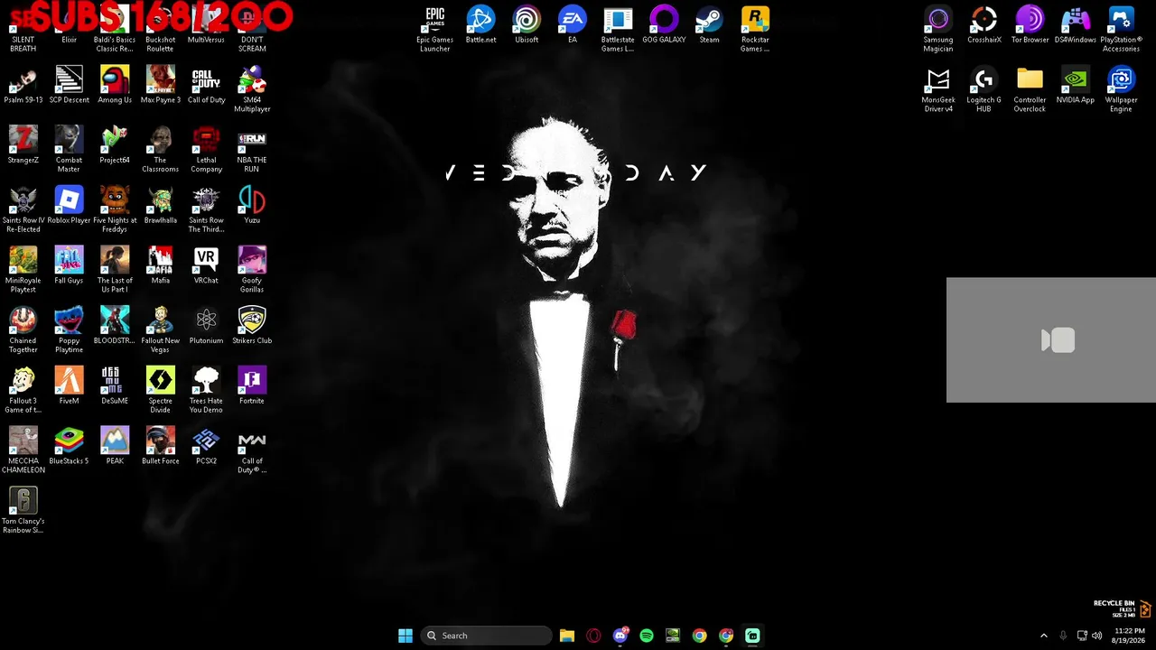This screenshot has height=650, width=1156.
Task: Click the BlueStacks 5 icon
Action: click(x=69, y=447)
